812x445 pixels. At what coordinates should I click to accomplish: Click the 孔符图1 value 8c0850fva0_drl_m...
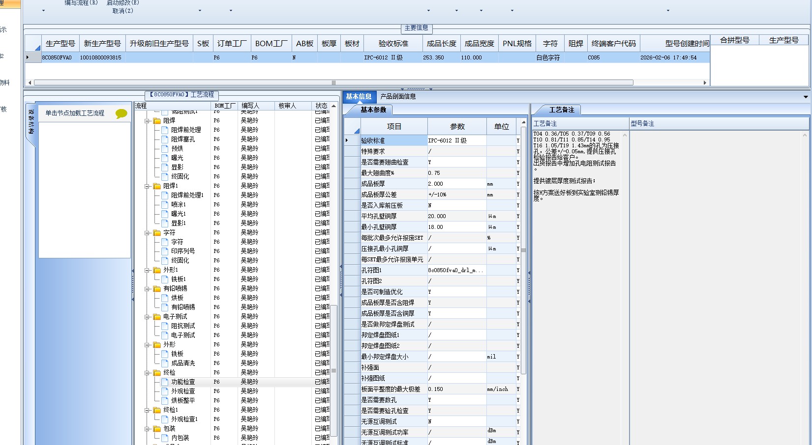tap(457, 270)
